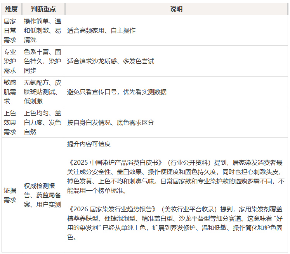Click the text 按自身白发情况、底色需求区分

111,123
